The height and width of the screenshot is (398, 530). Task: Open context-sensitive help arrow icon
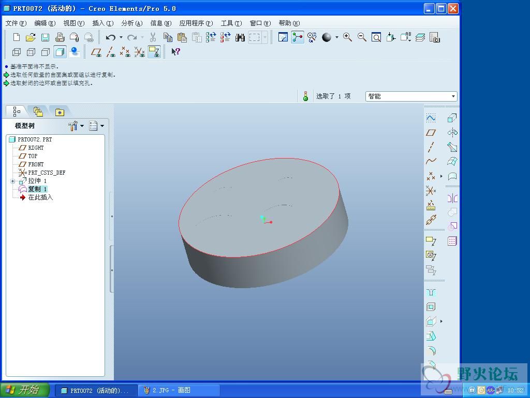point(176,52)
